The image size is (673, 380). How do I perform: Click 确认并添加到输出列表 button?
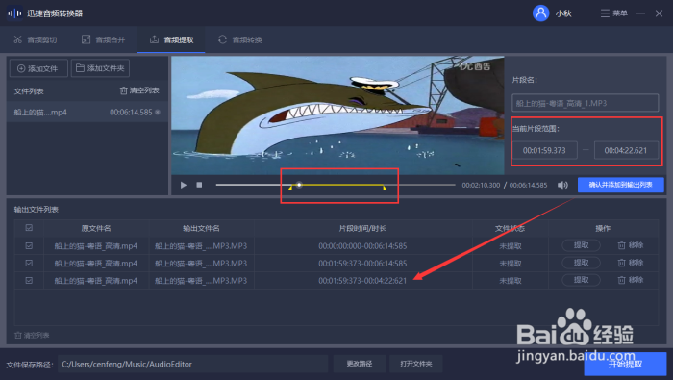[621, 185]
